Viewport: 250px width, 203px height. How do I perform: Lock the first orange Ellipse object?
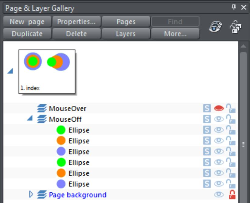point(231,141)
